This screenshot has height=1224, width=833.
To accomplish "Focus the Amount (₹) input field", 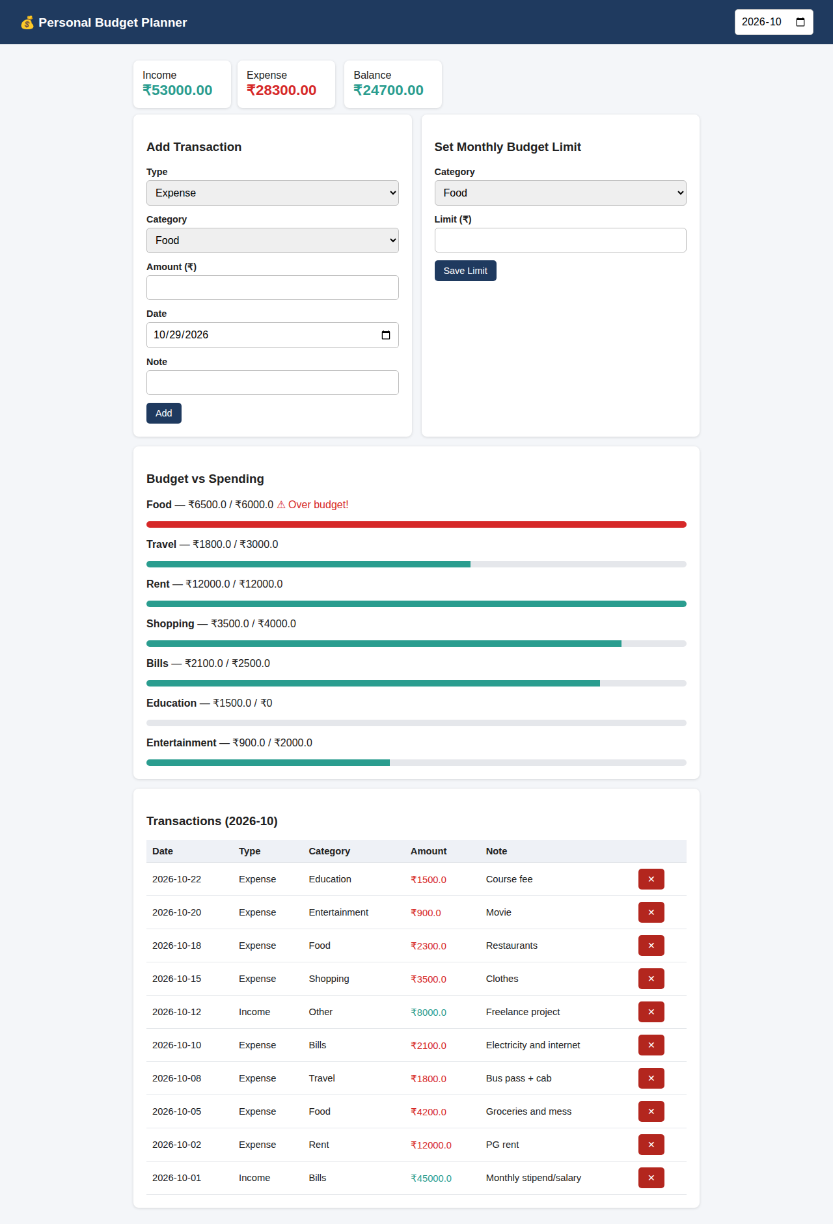I will pos(273,288).
